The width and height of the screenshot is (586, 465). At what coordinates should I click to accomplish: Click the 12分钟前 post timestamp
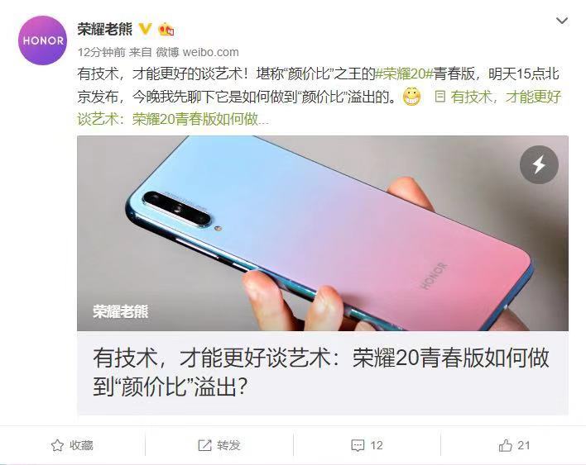[101, 52]
